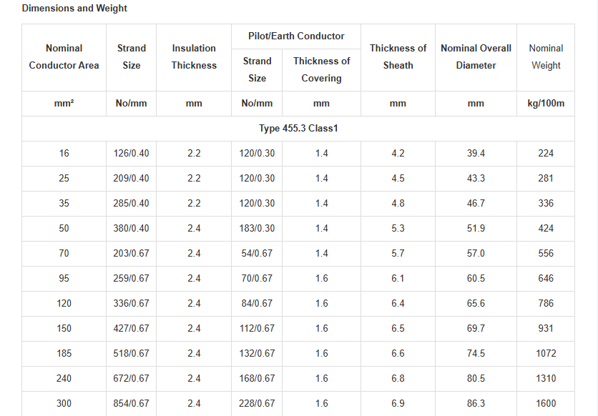Click the Dimensions and Weight heading
The height and width of the screenshot is (416, 598).
tap(74, 9)
